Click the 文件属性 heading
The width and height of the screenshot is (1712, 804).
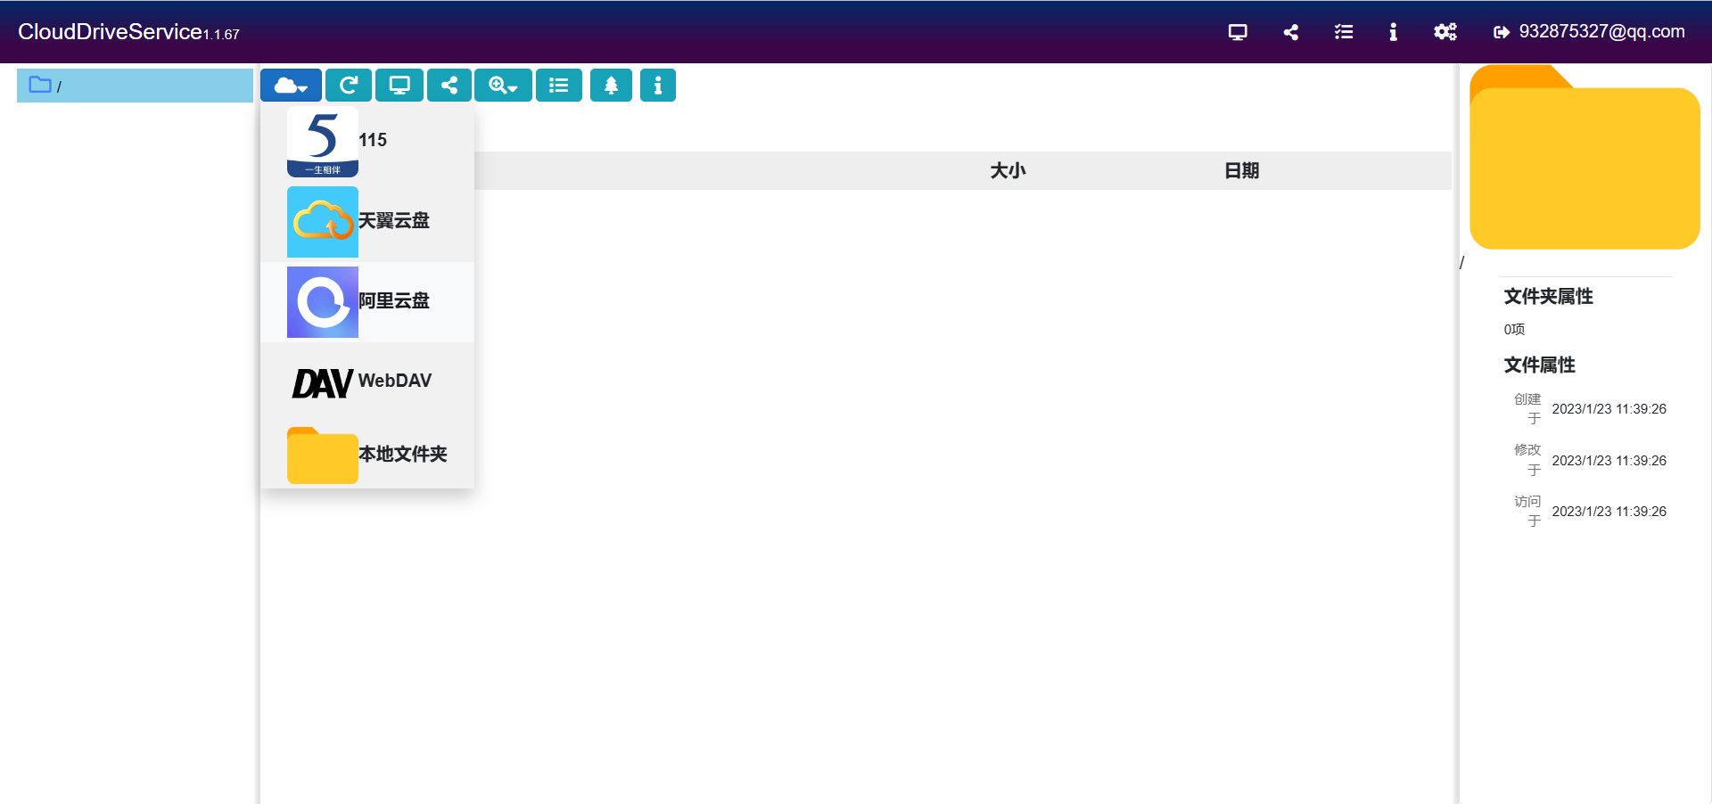click(1539, 365)
